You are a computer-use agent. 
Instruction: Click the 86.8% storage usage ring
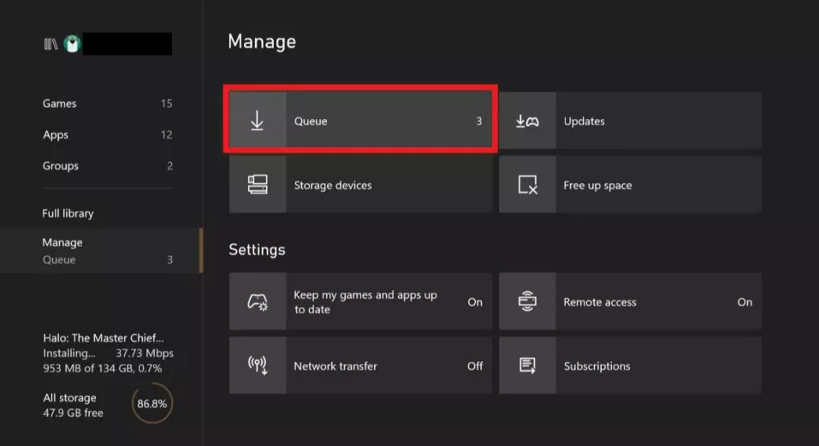tap(152, 404)
